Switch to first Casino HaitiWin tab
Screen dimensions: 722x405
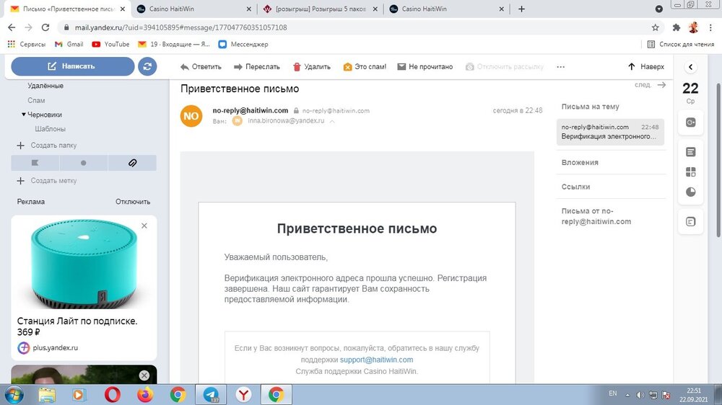pos(193,9)
